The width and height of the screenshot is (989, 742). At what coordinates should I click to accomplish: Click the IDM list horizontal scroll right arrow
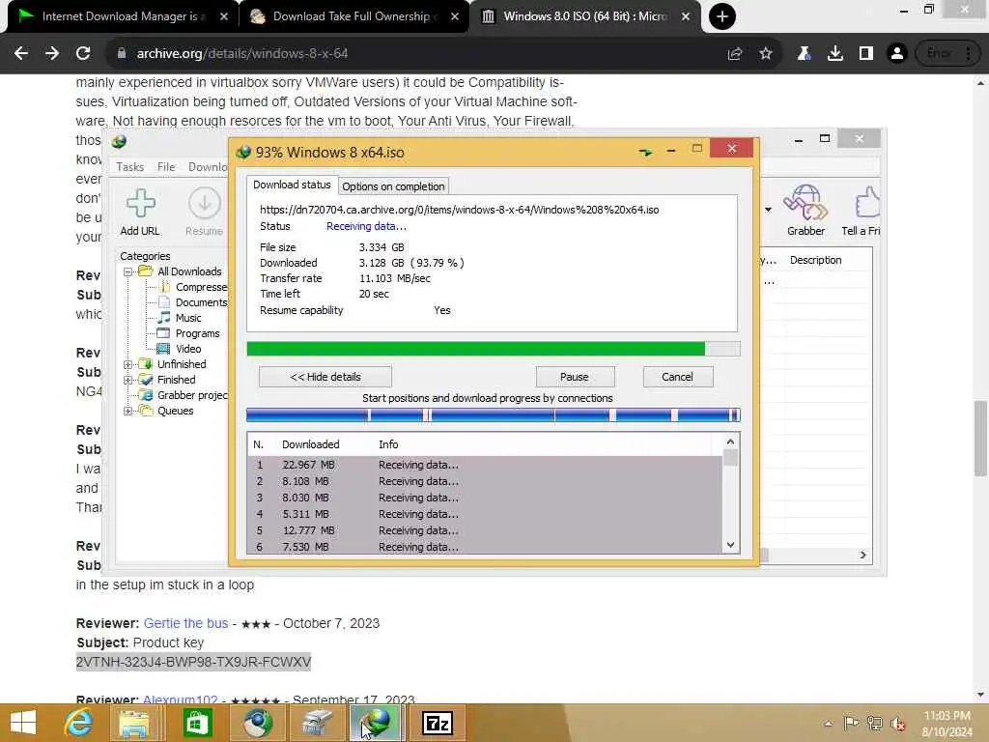coord(862,556)
